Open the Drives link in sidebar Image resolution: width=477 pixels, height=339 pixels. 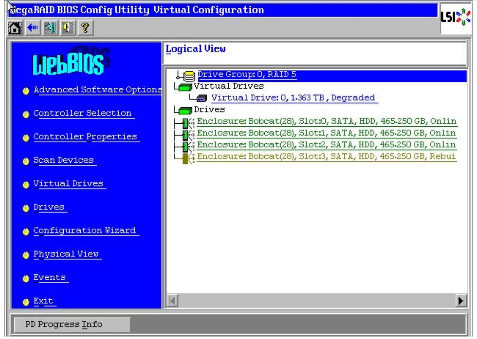pos(49,207)
